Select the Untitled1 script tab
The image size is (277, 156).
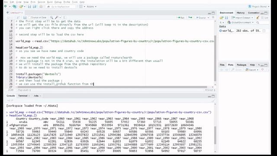14,13
